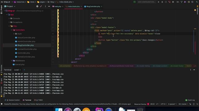Hide the Project panel with minus icon

click(49, 6)
